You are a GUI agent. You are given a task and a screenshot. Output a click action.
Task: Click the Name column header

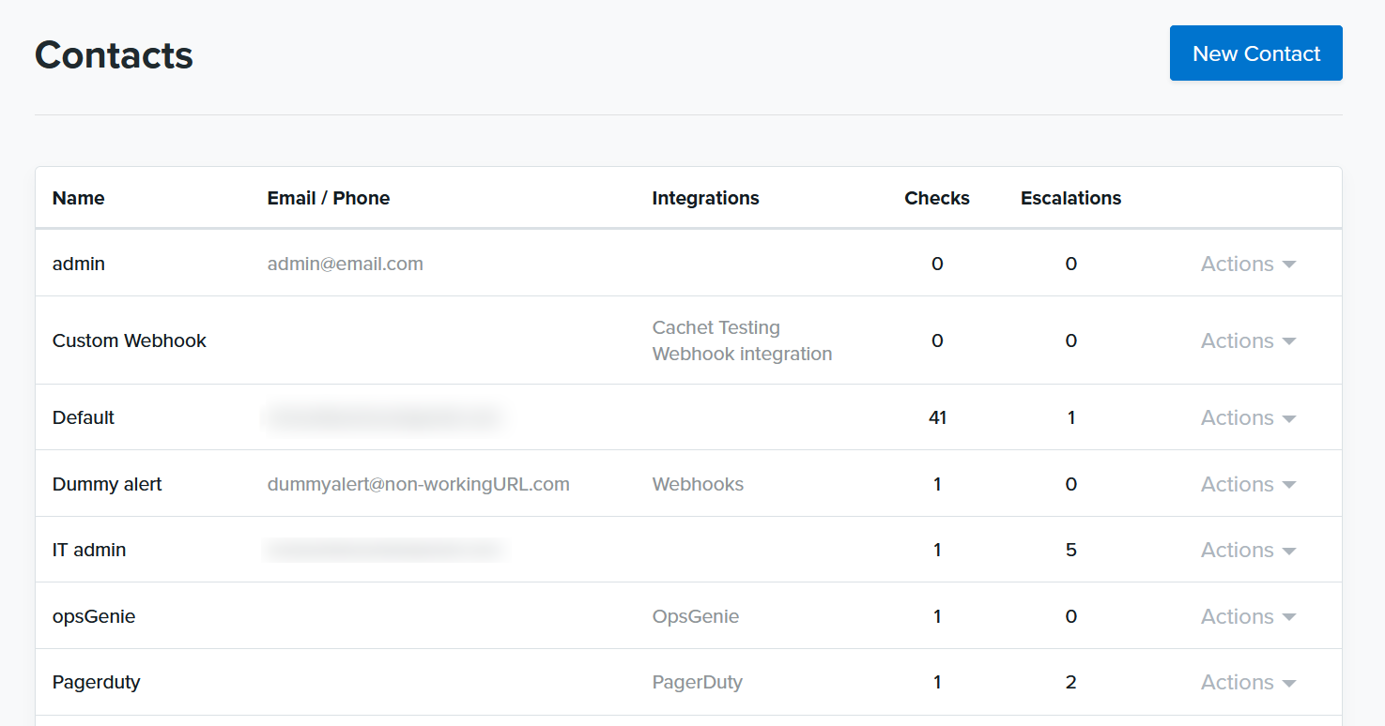78,198
